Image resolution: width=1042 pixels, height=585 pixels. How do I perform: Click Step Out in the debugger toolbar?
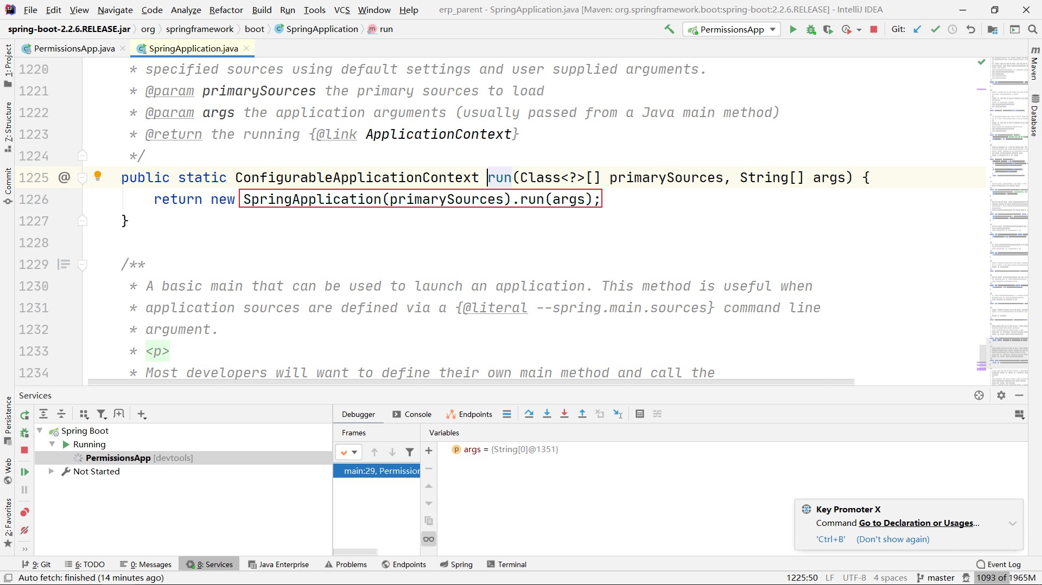(x=582, y=414)
